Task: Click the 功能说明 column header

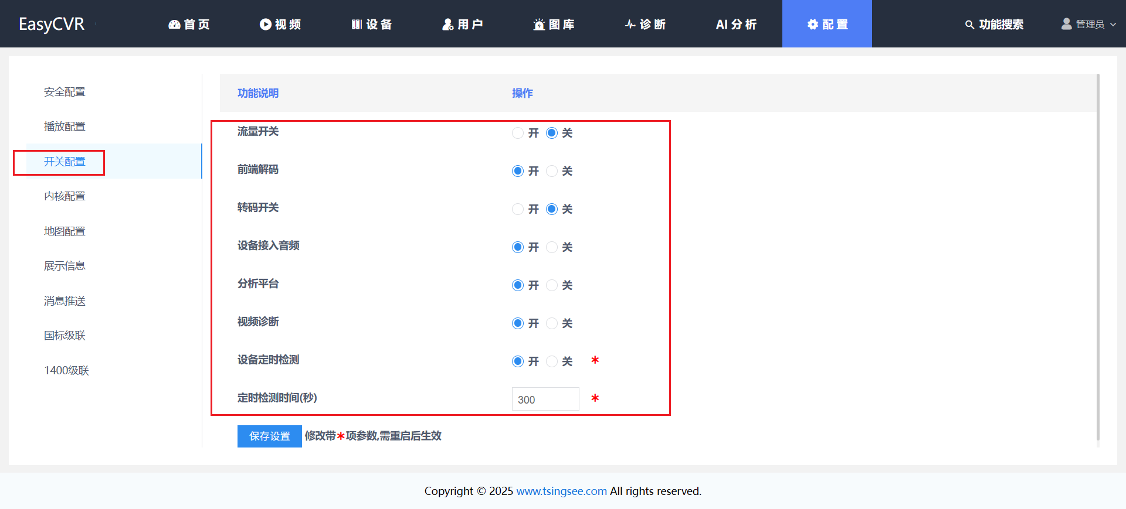Action: pyautogui.click(x=258, y=93)
